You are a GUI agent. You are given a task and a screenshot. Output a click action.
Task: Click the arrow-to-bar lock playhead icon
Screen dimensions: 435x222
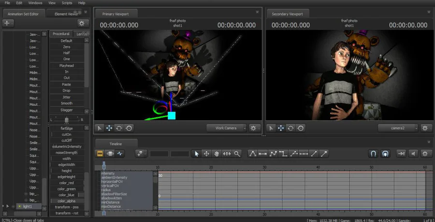(x=401, y=153)
